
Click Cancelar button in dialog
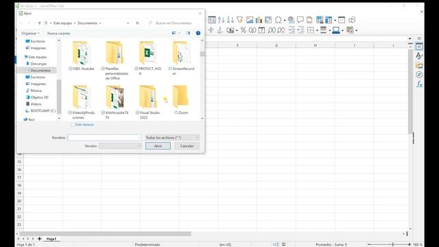tap(187, 146)
